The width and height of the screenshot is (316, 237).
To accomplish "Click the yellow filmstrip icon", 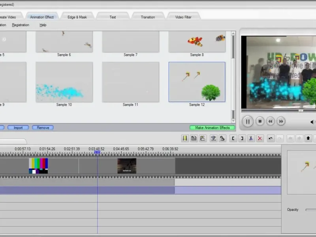I will pyautogui.click(x=185, y=138).
